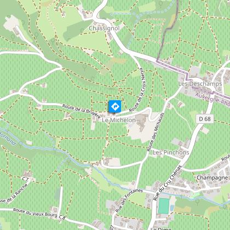The image size is (230, 230).
Task: Click the Mornand stream label
Action: click(x=8, y=139)
